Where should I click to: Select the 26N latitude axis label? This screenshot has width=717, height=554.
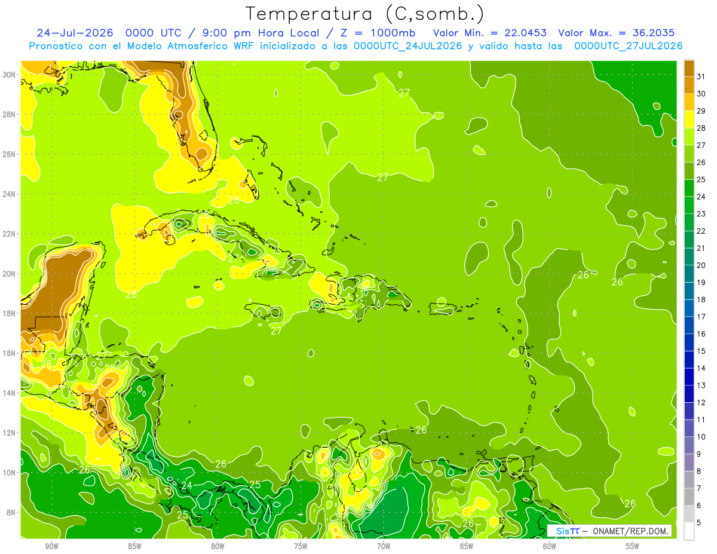click(10, 154)
